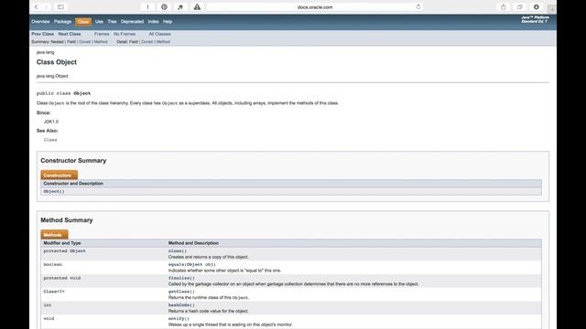
Task: Open the Downloads icon in the toolbar
Action: (x=536, y=6)
